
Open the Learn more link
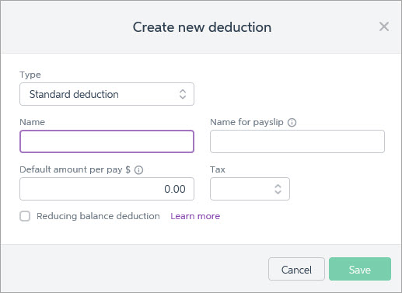coord(195,216)
